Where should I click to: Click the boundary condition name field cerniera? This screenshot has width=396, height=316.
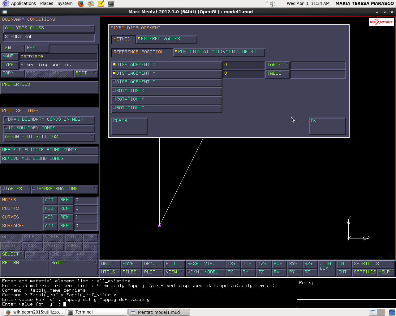58,56
